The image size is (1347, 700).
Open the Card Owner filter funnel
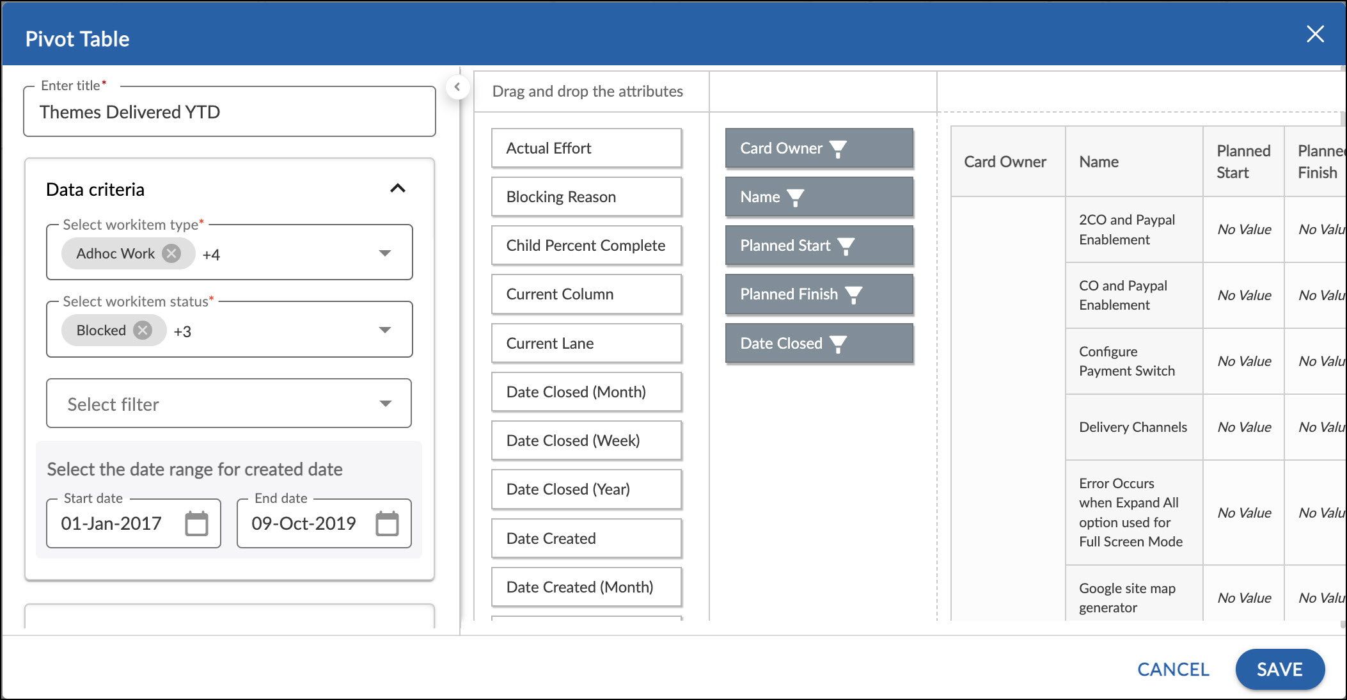coord(839,148)
